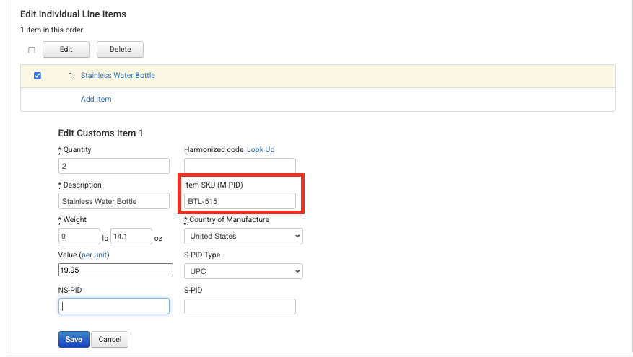Toggle the select-all checkbox beside Edit
Screen dimensions: 633x357
(x=32, y=50)
